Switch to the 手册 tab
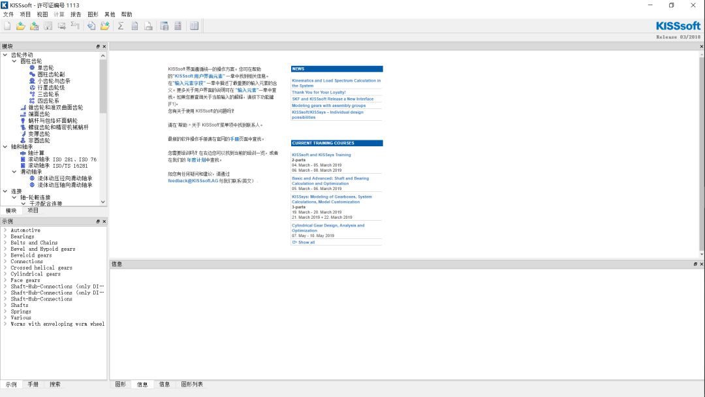Screen dimensions: 705x397 [x=33, y=385]
